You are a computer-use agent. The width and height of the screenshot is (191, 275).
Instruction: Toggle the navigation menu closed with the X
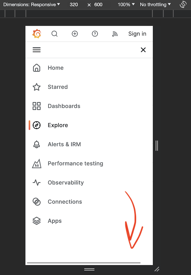[x=143, y=50]
